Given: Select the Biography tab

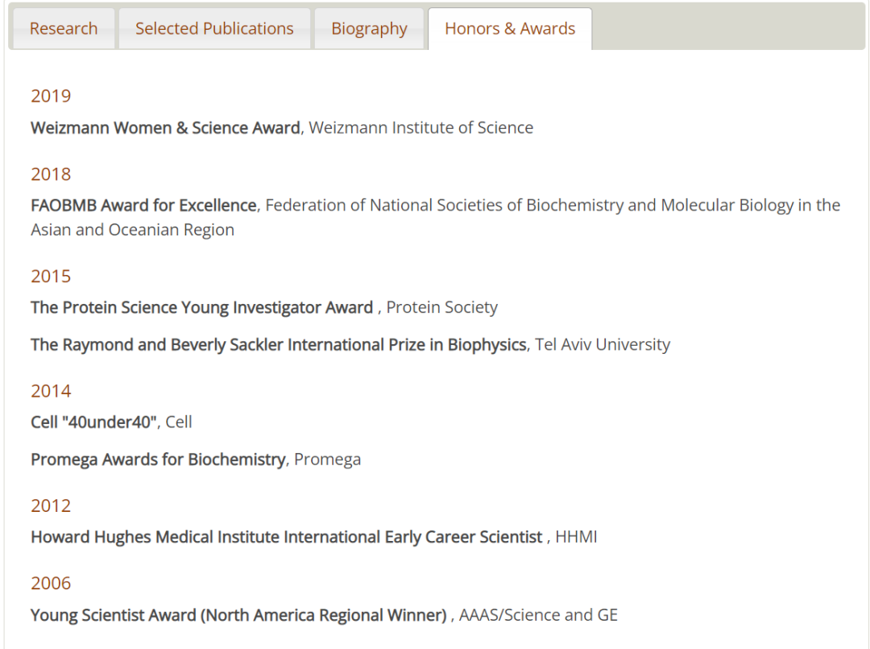Looking at the screenshot, I should click(x=369, y=28).
